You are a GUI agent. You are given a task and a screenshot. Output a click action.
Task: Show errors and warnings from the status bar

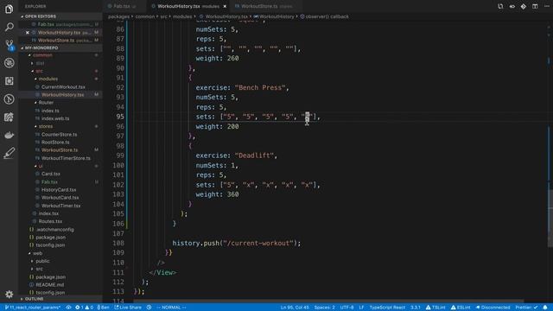tap(85, 308)
